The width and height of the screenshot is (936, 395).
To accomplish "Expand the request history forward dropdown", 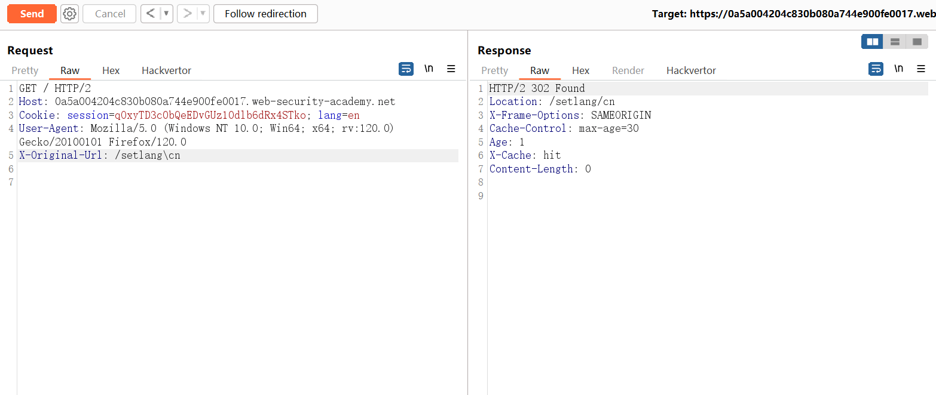I will (203, 14).
